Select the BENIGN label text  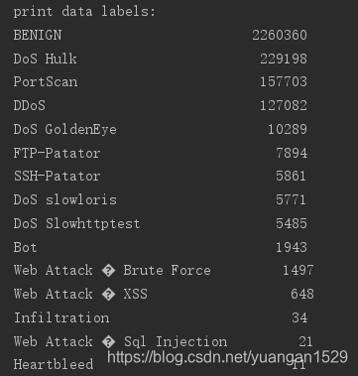click(38, 35)
